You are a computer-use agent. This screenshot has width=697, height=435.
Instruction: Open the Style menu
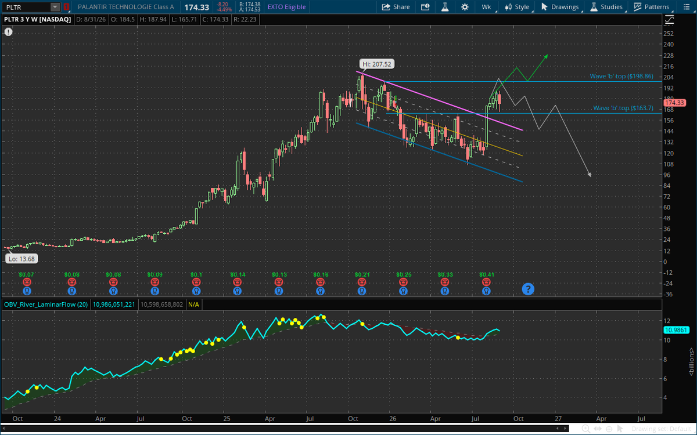coord(517,7)
